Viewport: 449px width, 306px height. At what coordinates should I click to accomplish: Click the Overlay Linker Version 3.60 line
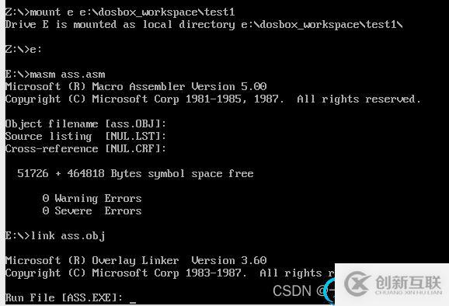pyautogui.click(x=136, y=260)
